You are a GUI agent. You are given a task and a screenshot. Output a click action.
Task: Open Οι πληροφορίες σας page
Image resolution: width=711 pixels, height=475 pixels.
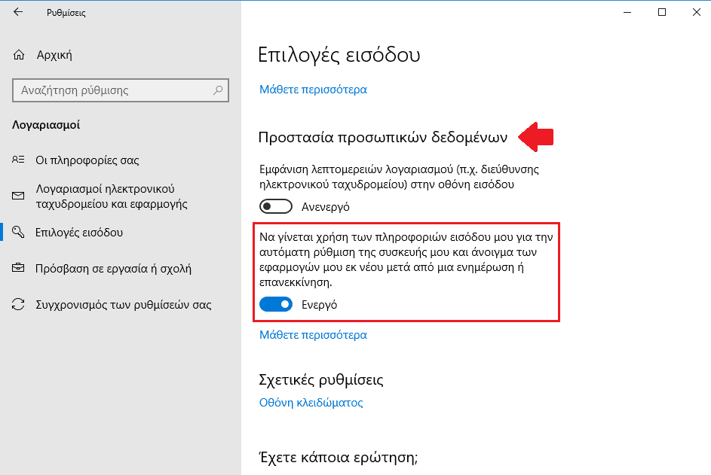coord(87,160)
